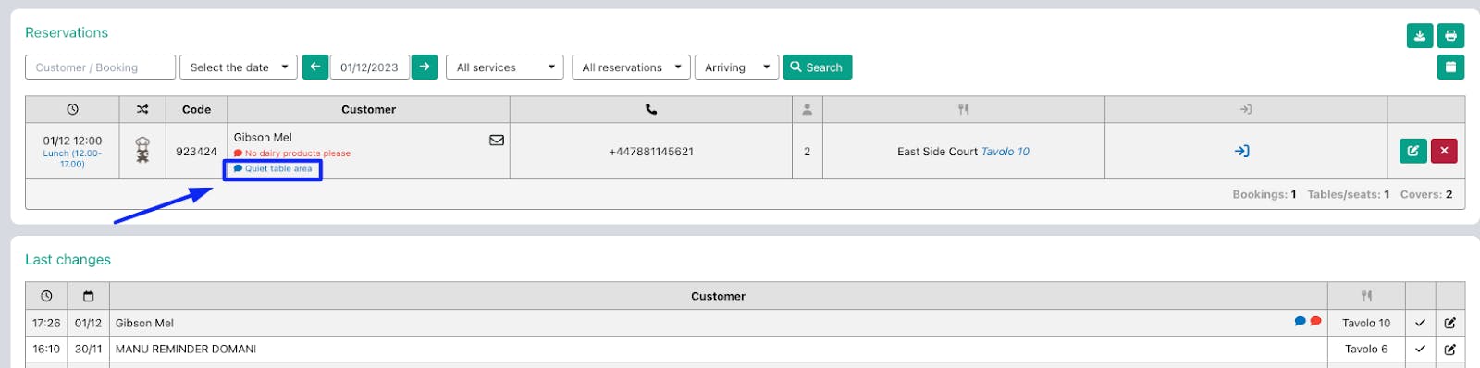Click the 01/12/2023 date field
1480x368 pixels.
click(x=370, y=67)
